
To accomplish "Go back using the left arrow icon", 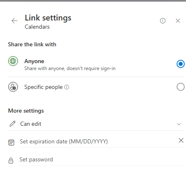I will point(14,21).
